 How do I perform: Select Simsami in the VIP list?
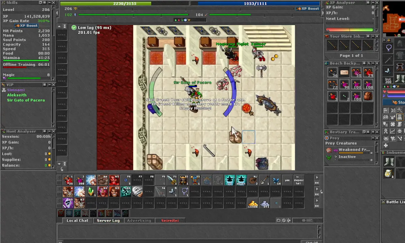pos(16,90)
